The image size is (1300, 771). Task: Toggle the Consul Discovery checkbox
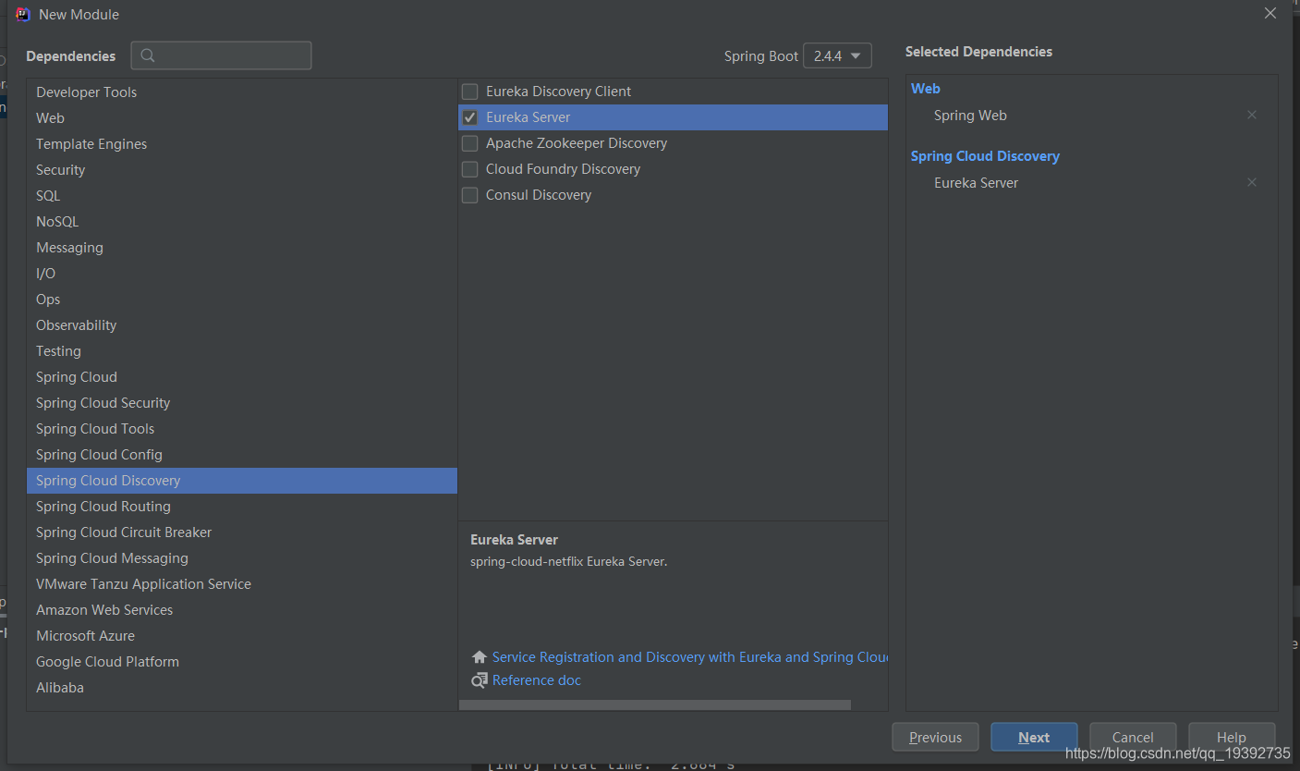pos(469,195)
